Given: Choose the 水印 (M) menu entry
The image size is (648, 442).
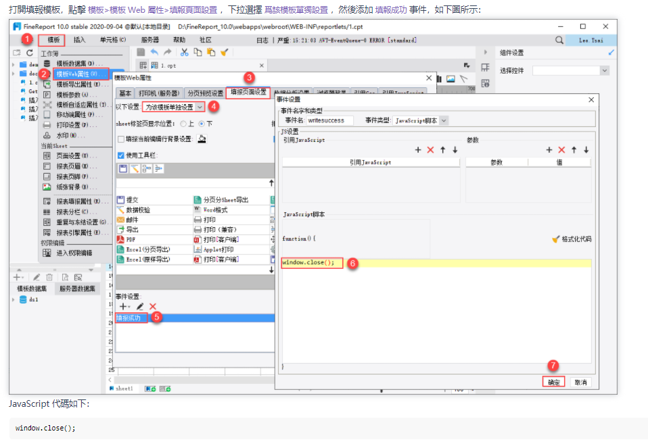Looking at the screenshot, I should 71,135.
